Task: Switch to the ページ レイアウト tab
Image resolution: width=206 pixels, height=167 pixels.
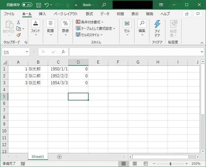Action: click(66, 14)
